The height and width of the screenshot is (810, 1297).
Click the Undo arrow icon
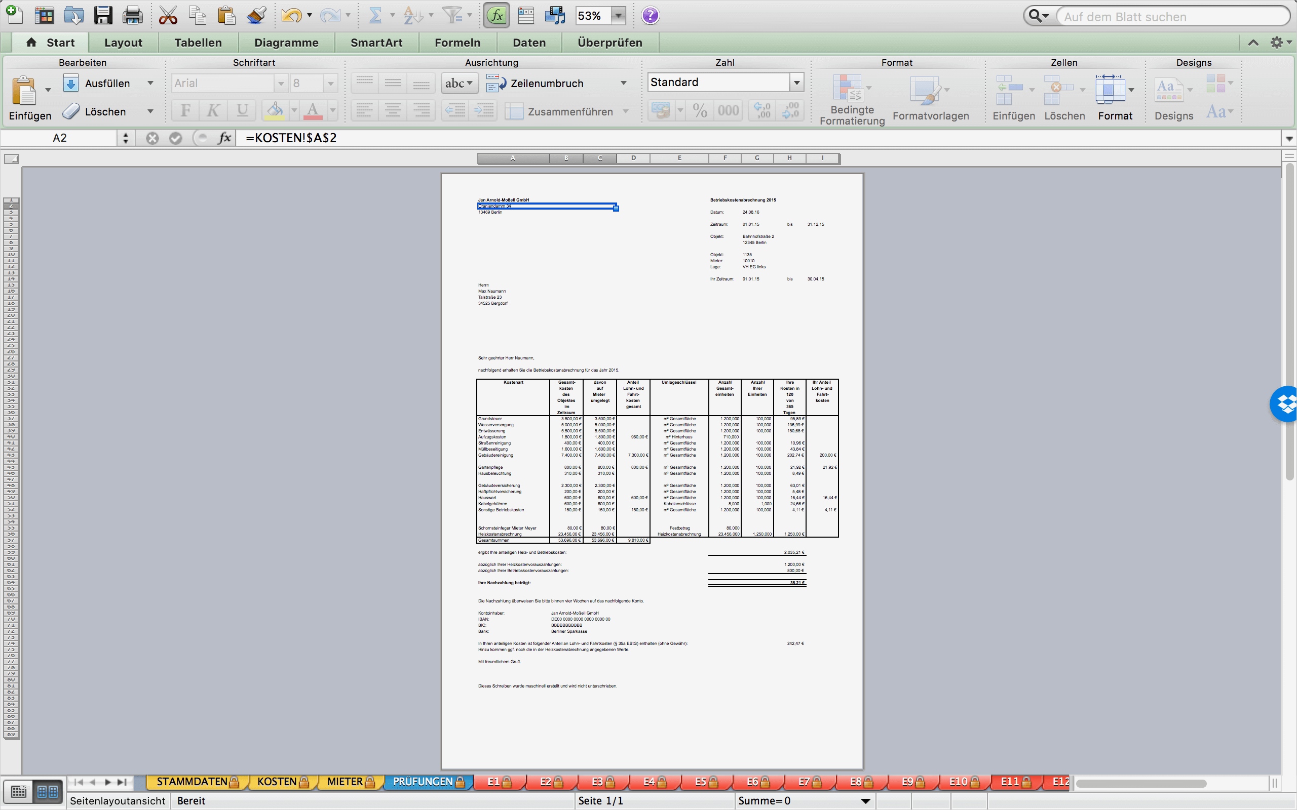[291, 16]
